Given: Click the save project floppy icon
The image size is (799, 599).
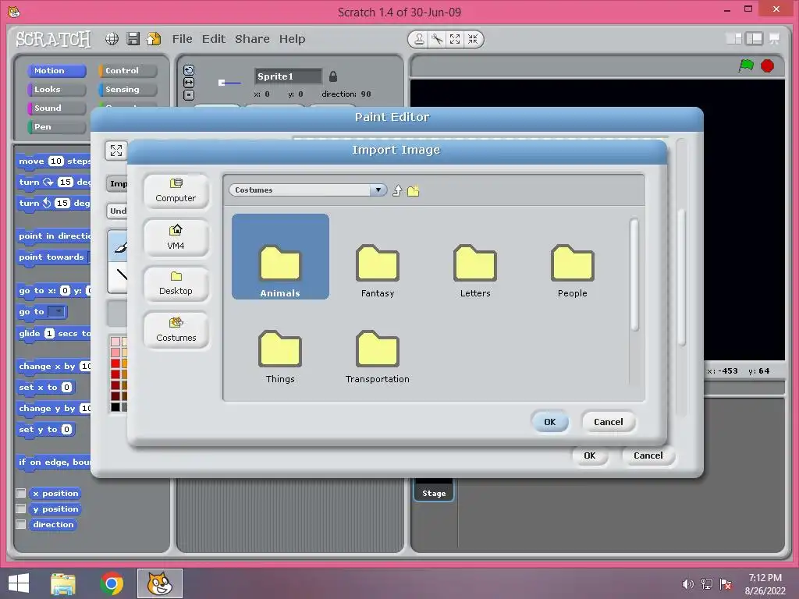Looking at the screenshot, I should click(x=133, y=39).
